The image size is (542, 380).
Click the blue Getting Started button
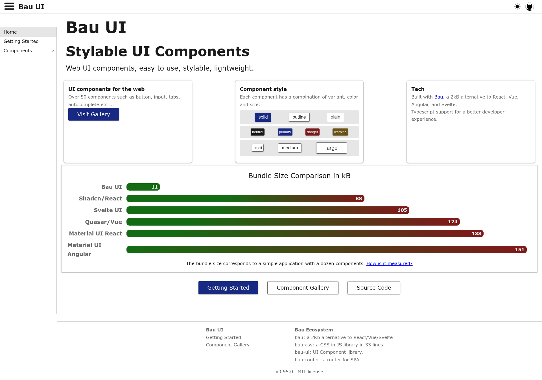pos(228,288)
